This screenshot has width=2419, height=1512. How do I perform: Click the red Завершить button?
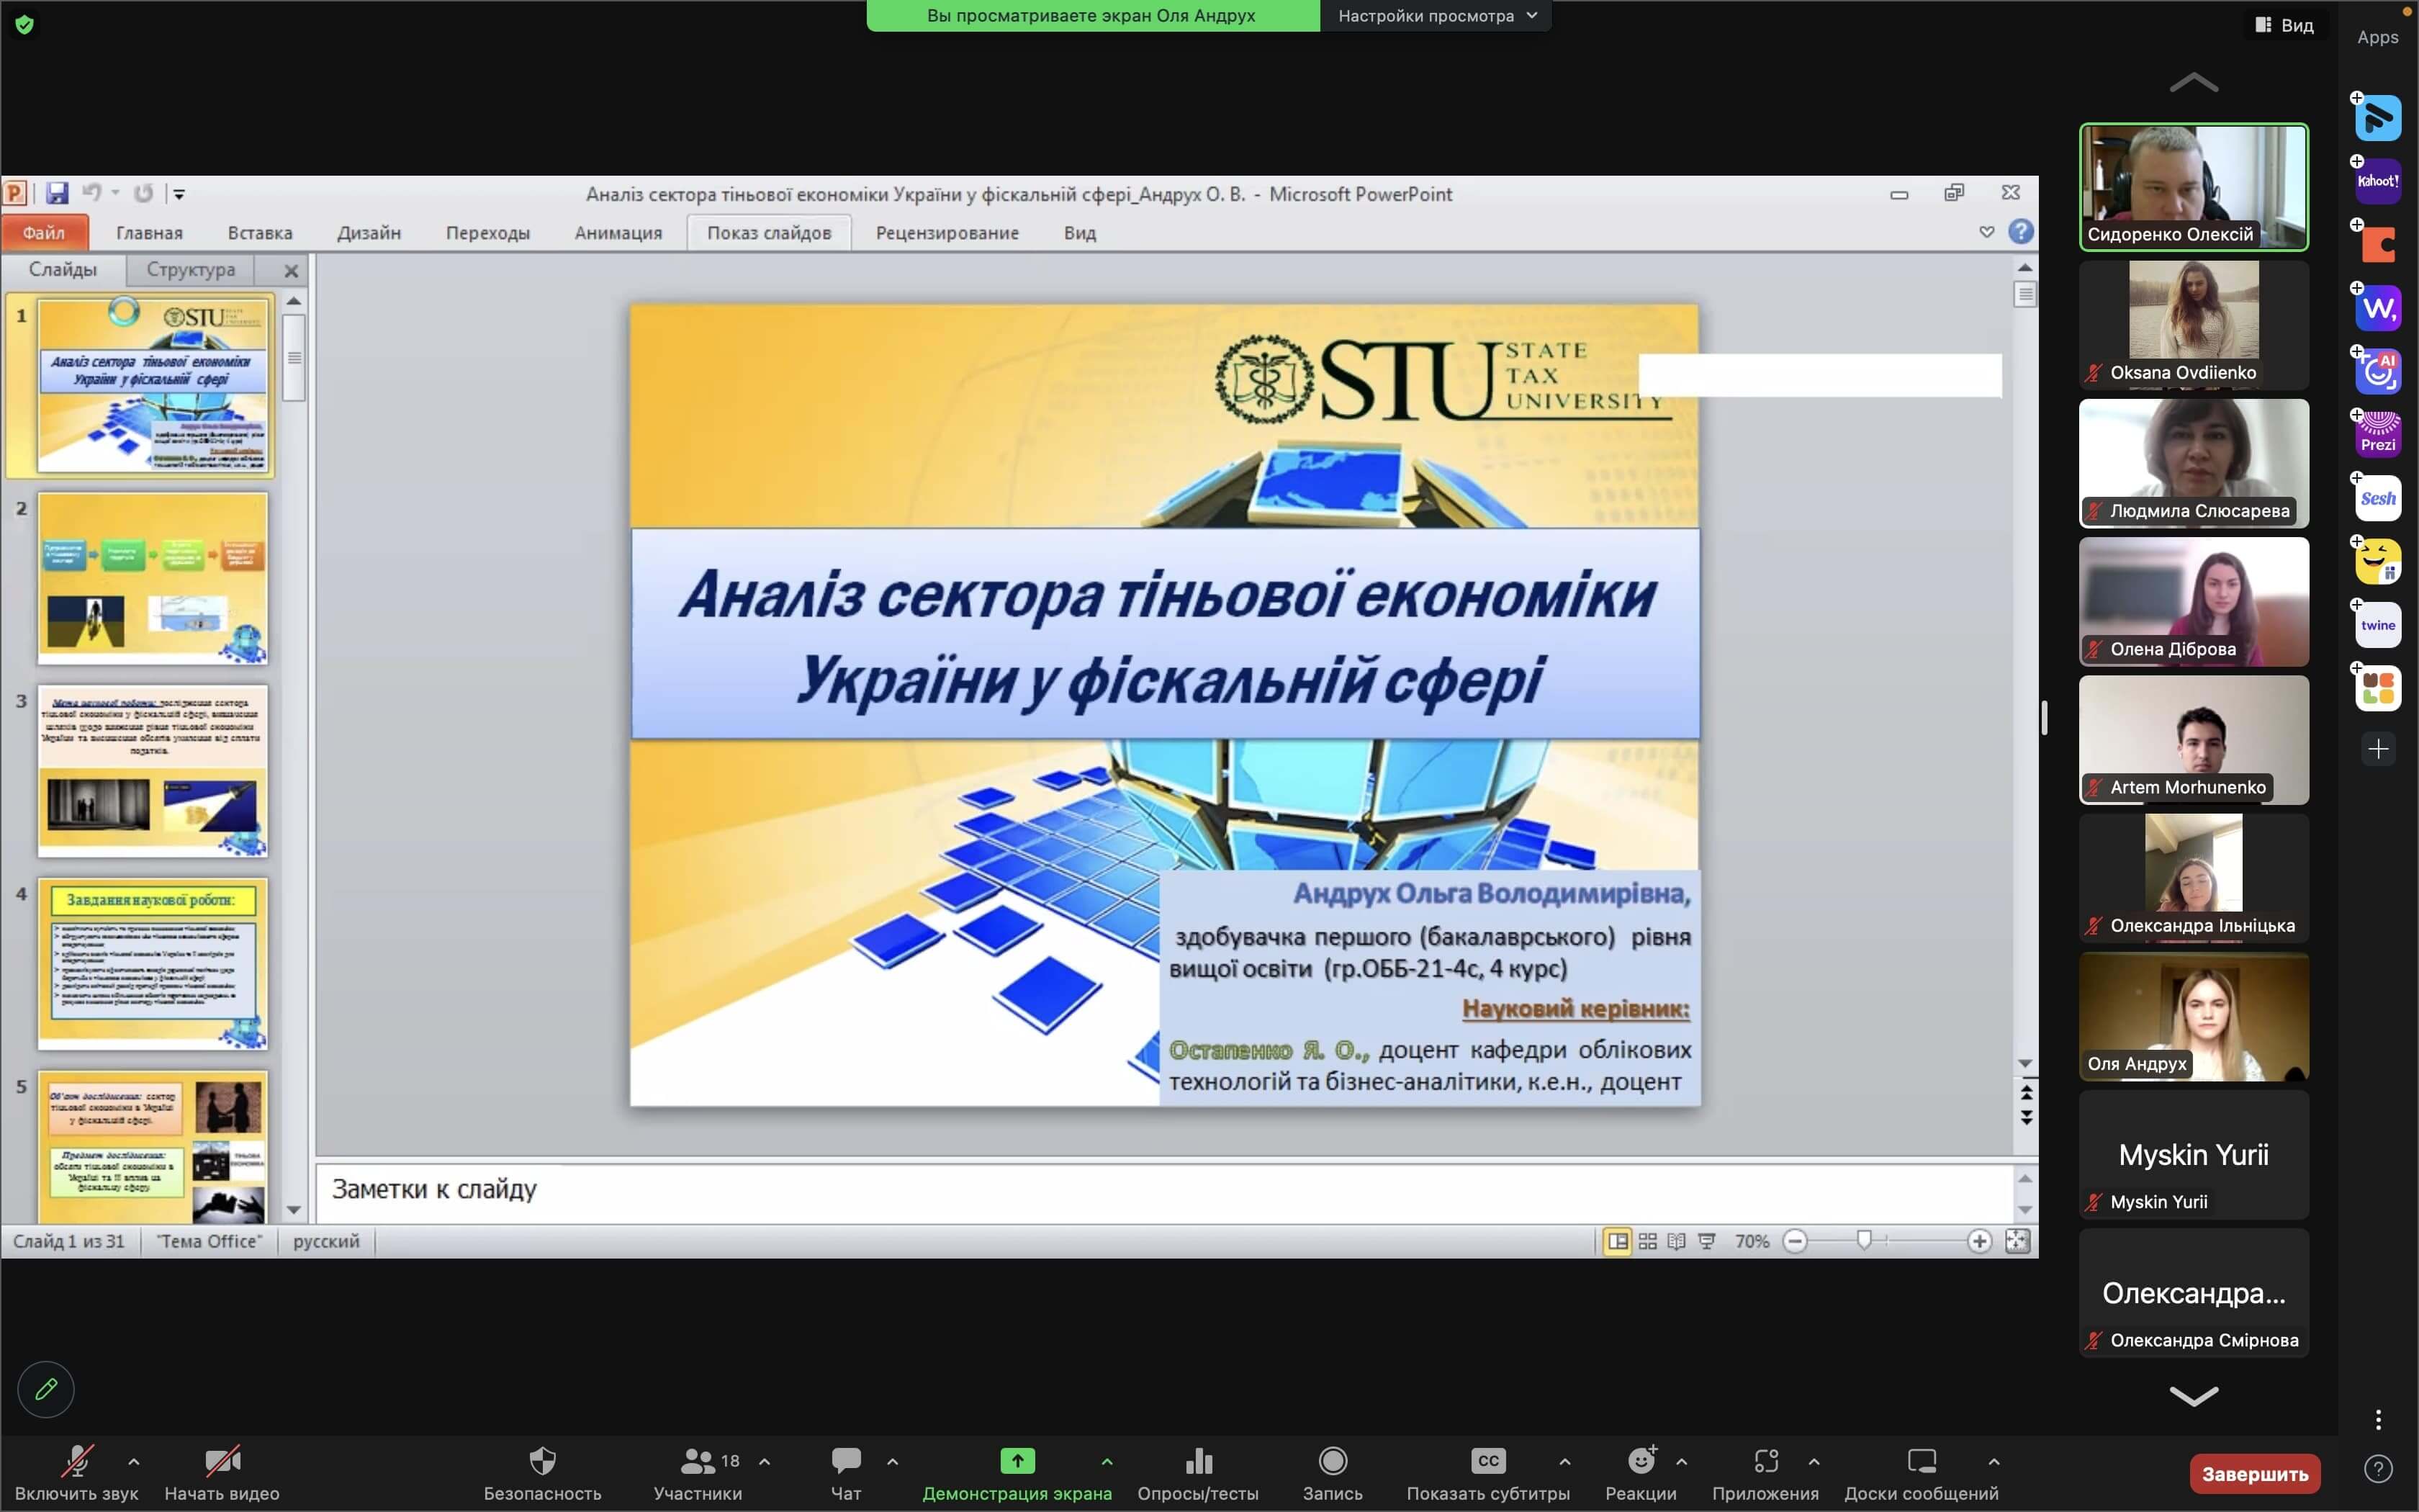(x=2255, y=1473)
